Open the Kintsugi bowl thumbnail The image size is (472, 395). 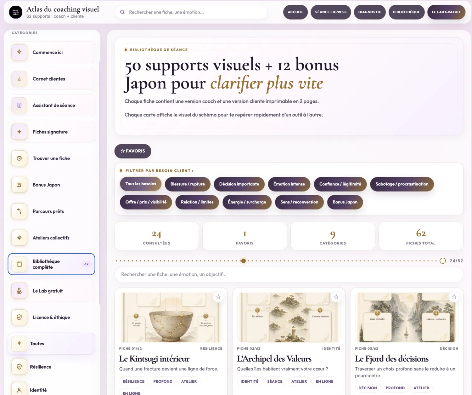coord(171,317)
